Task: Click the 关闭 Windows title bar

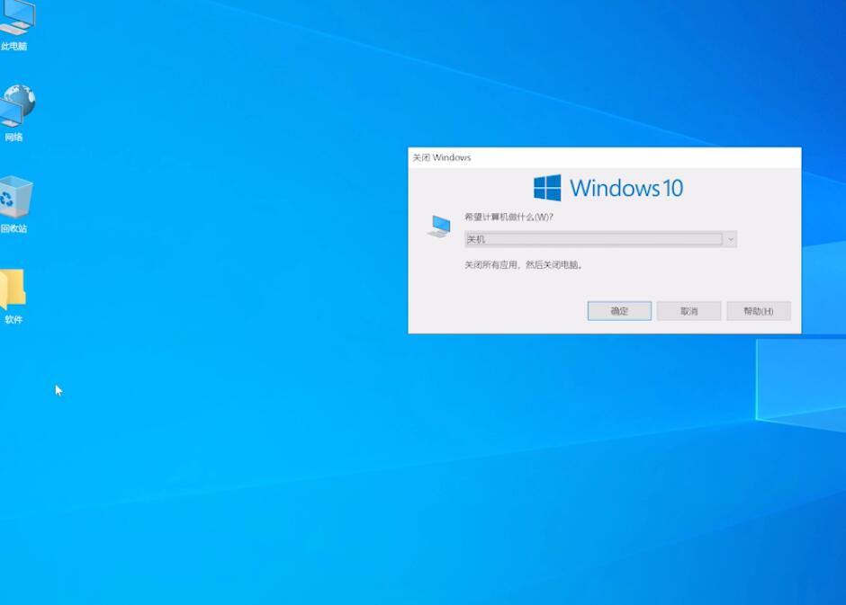Action: click(604, 157)
